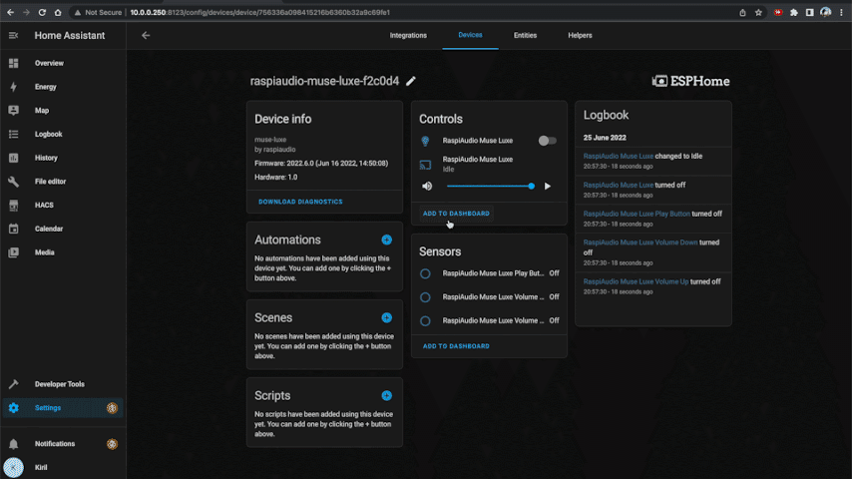
Task: Open the RaspiAudio Muse Luxe Idle media player row
Action: (x=489, y=165)
